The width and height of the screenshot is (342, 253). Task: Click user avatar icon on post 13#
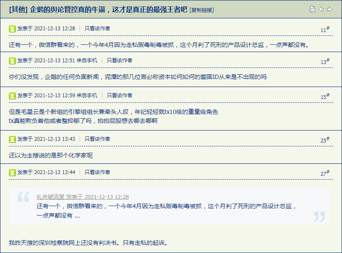(x=12, y=61)
